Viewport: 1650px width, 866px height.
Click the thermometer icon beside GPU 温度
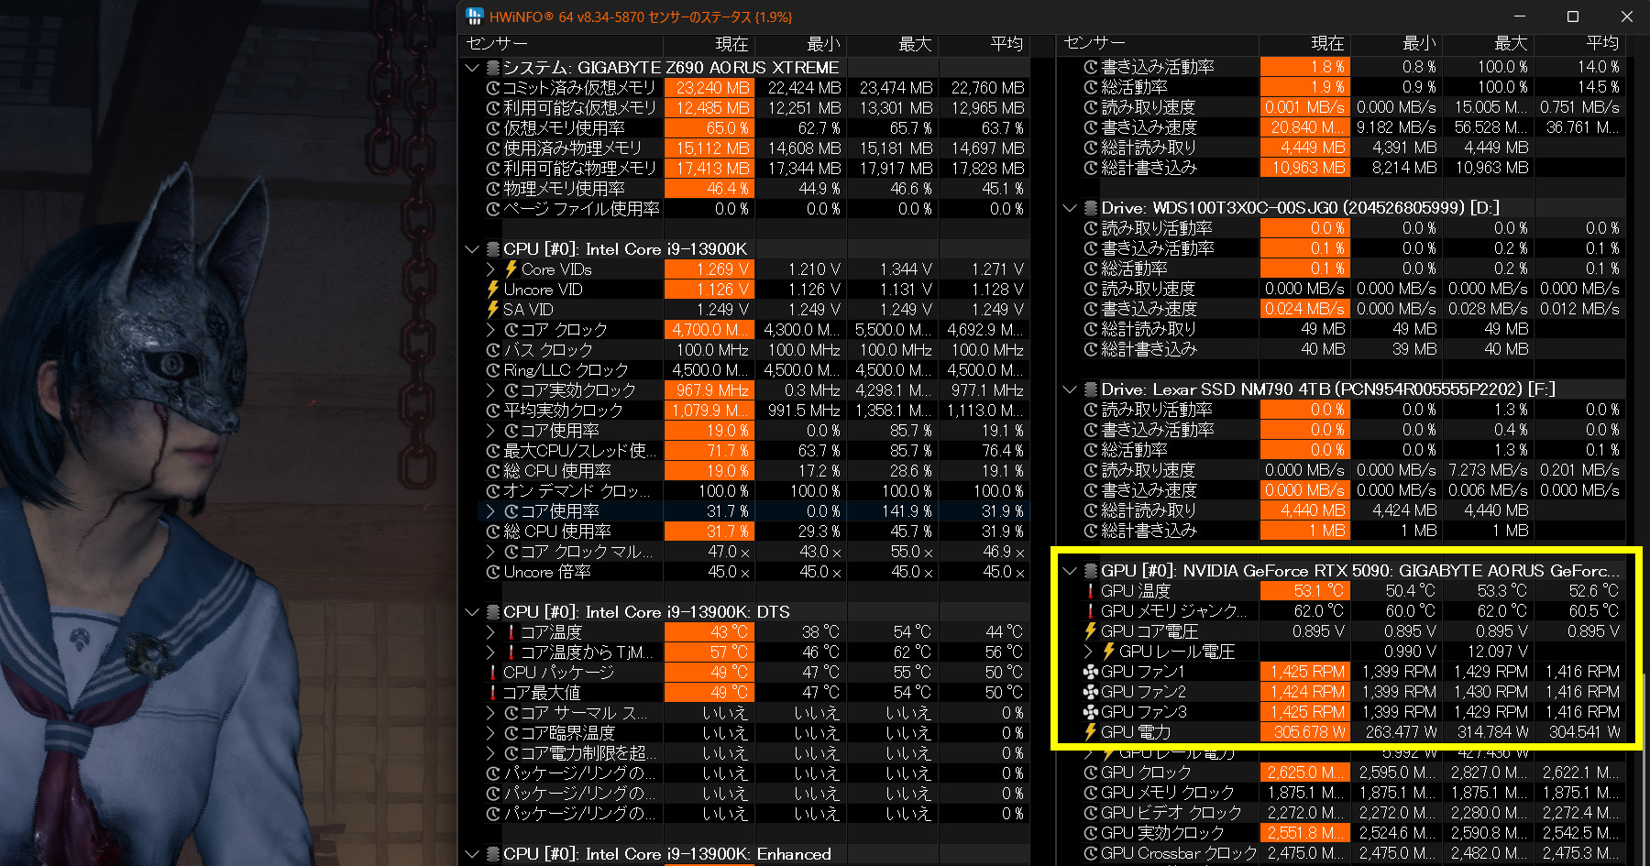[1090, 591]
